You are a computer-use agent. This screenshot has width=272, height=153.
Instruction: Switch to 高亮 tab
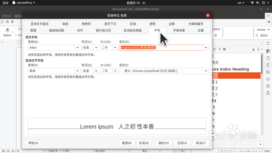pyautogui.click(x=65, y=24)
